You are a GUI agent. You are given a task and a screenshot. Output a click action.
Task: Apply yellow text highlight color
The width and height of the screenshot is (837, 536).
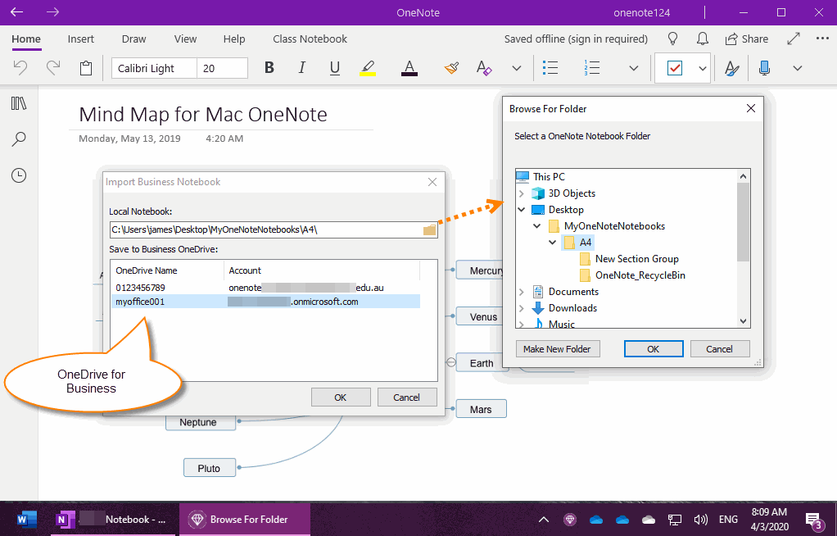click(x=367, y=68)
